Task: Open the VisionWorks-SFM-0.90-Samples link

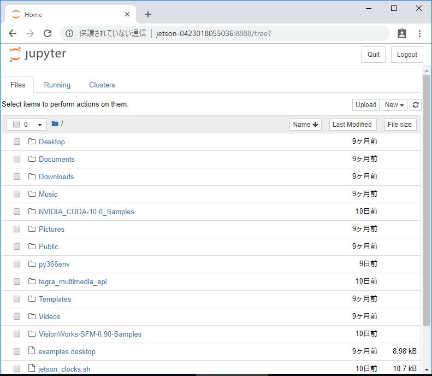Action: tap(90, 334)
